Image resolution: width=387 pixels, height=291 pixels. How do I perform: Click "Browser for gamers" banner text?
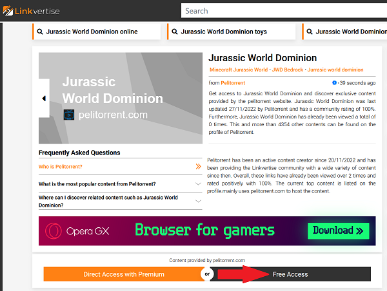(204, 230)
